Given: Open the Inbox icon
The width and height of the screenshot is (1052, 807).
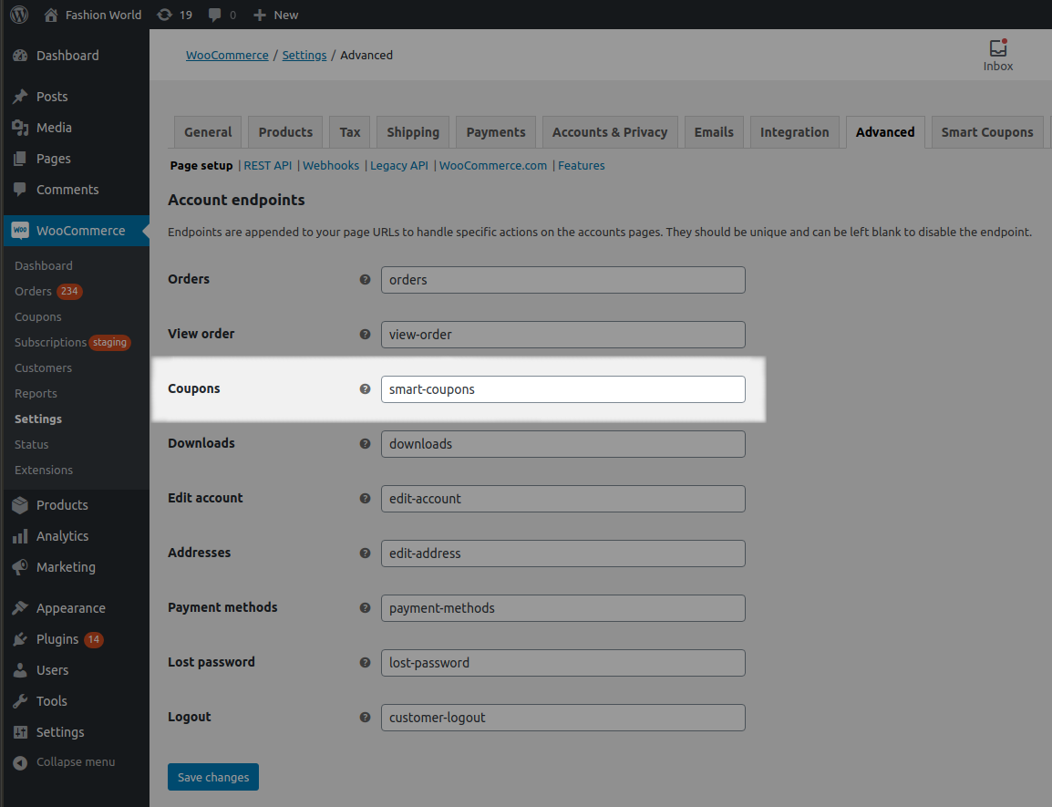Looking at the screenshot, I should pyautogui.click(x=998, y=55).
